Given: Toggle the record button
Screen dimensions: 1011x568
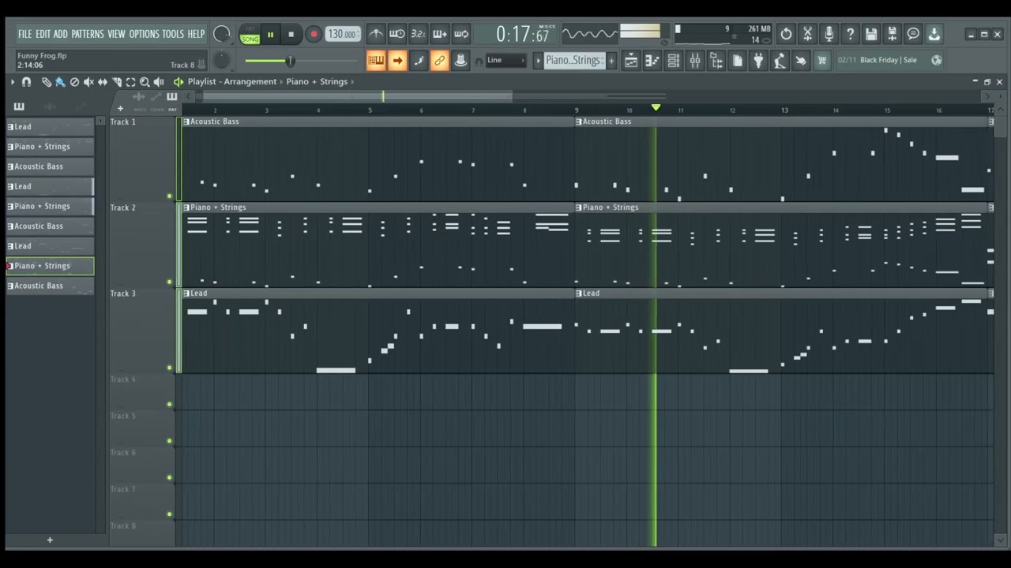Looking at the screenshot, I should (314, 34).
